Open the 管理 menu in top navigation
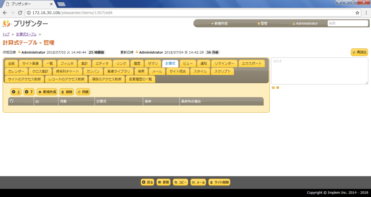The height and width of the screenshot is (197, 371). pos(262,23)
